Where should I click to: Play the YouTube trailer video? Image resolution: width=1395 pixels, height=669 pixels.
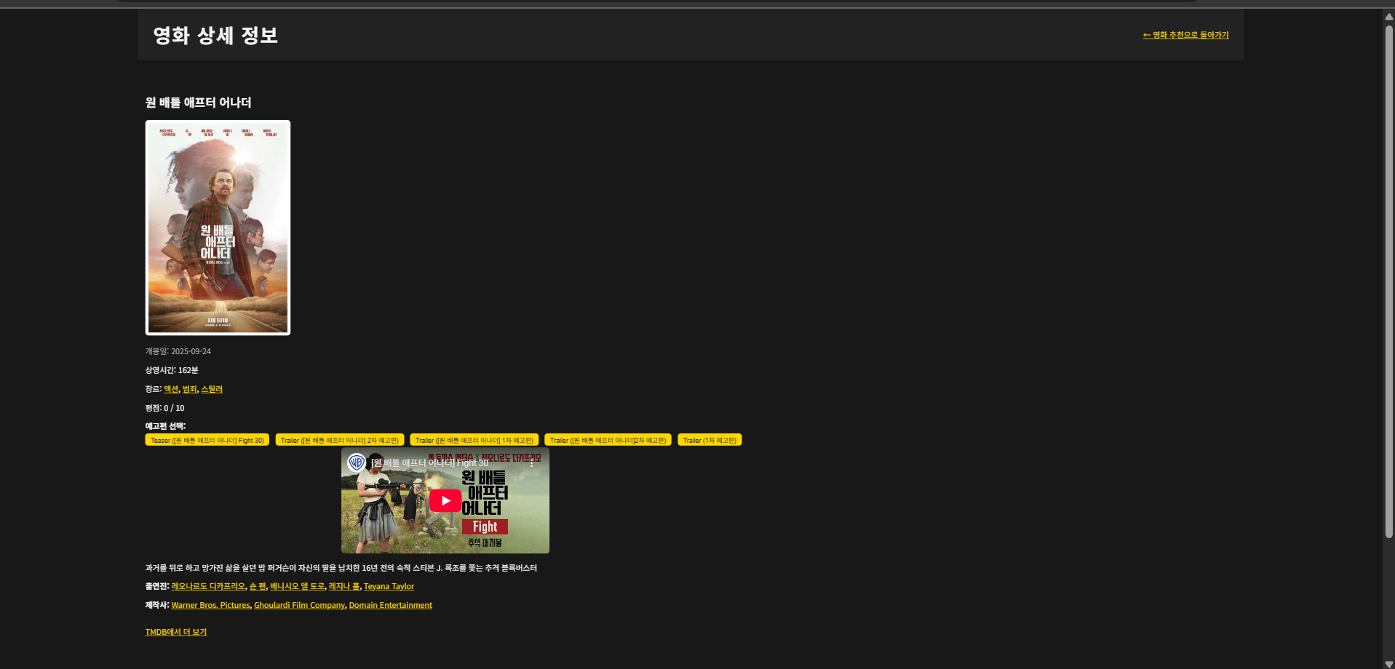pos(445,500)
